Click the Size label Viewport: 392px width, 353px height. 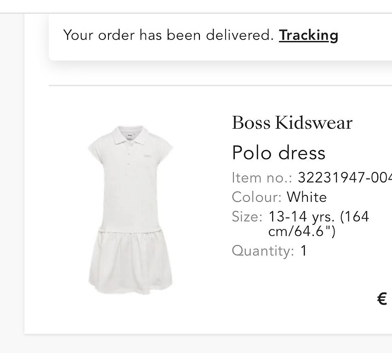tap(247, 216)
